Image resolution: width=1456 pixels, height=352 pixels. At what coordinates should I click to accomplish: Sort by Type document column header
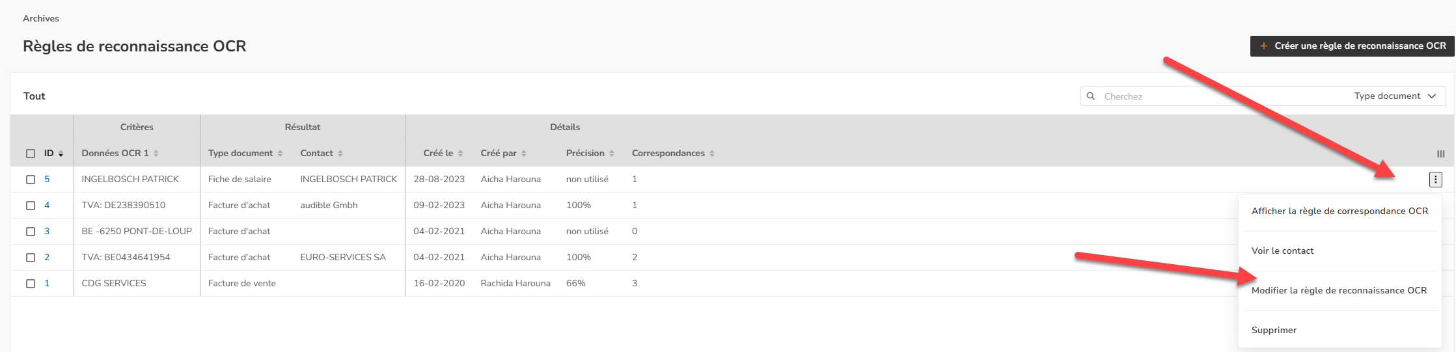(280, 154)
